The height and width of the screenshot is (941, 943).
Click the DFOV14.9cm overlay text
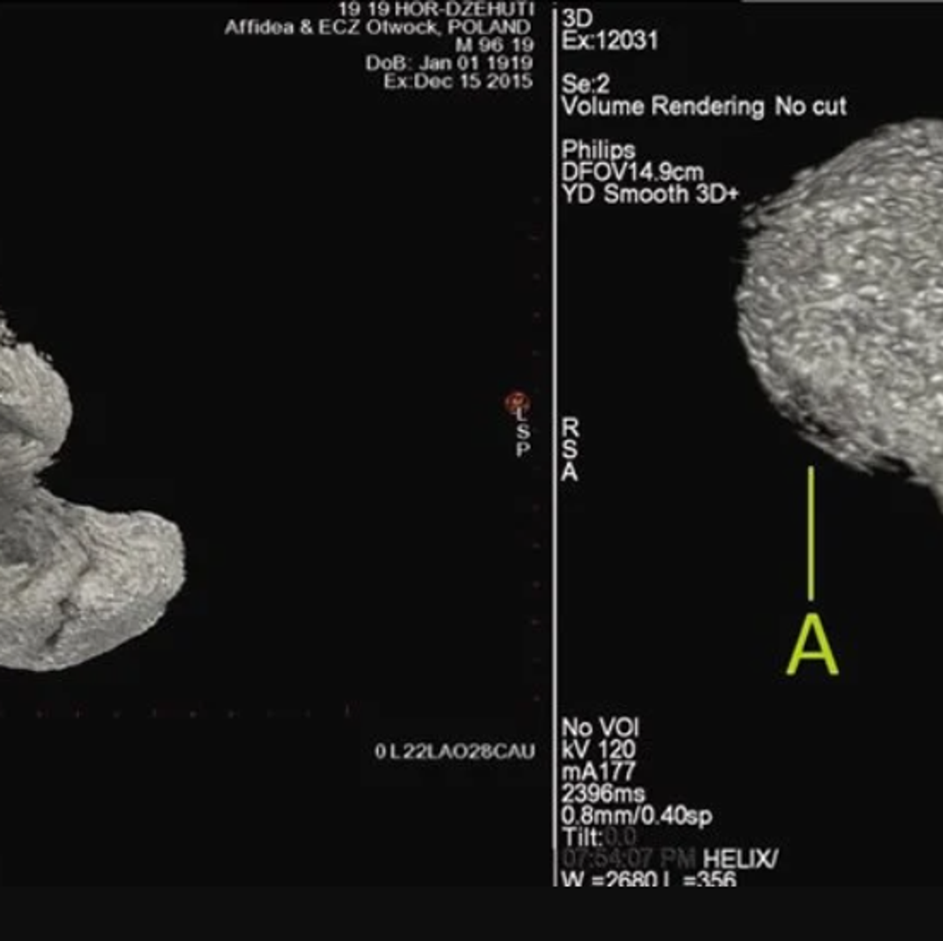pos(632,172)
